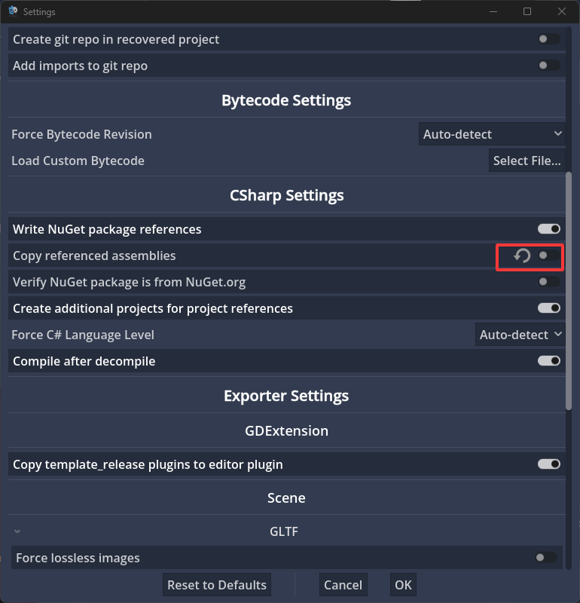580x603 pixels.
Task: Enable Verify NuGet package is from NuGet.org
Action: (x=548, y=282)
